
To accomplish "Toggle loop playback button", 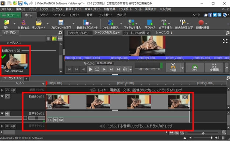I will coord(97,69).
